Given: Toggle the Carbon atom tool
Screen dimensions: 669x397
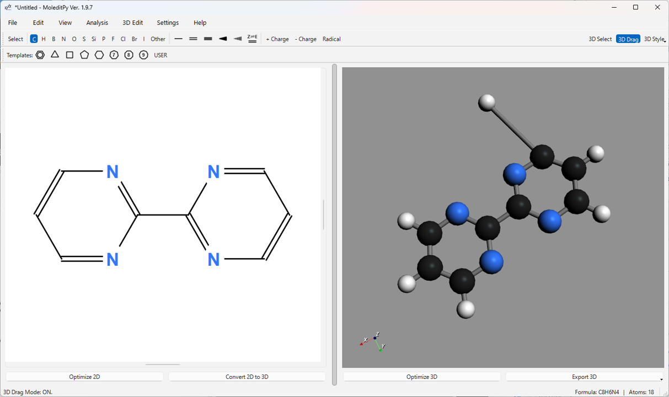Looking at the screenshot, I should point(34,39).
